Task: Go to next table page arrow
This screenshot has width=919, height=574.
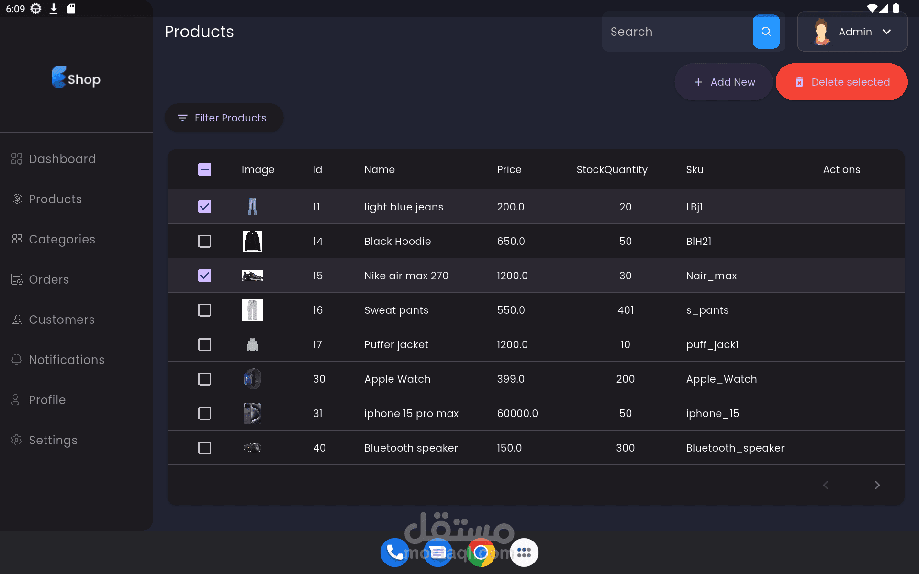Action: click(877, 485)
